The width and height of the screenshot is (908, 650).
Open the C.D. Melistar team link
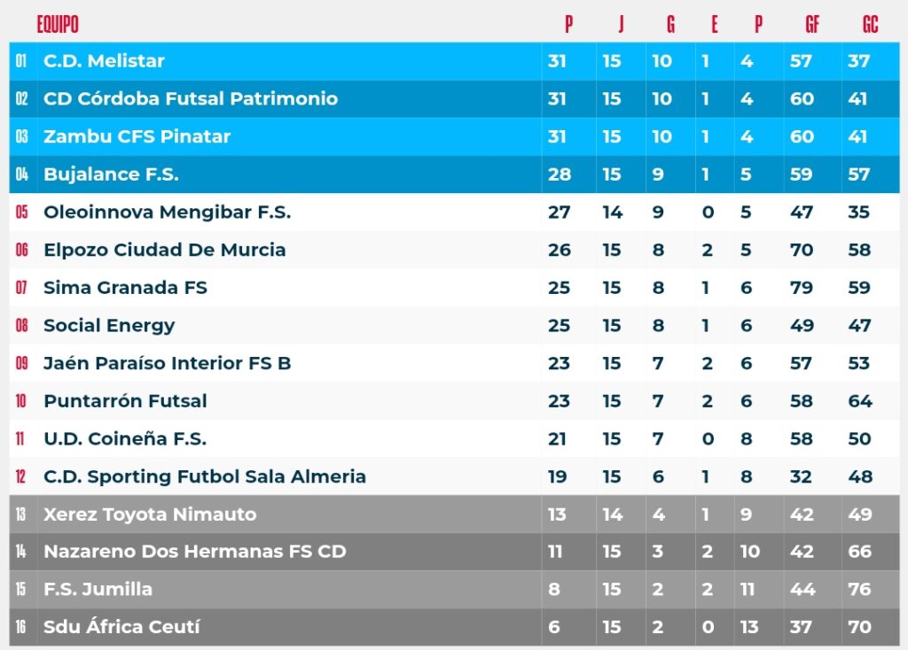[105, 61]
